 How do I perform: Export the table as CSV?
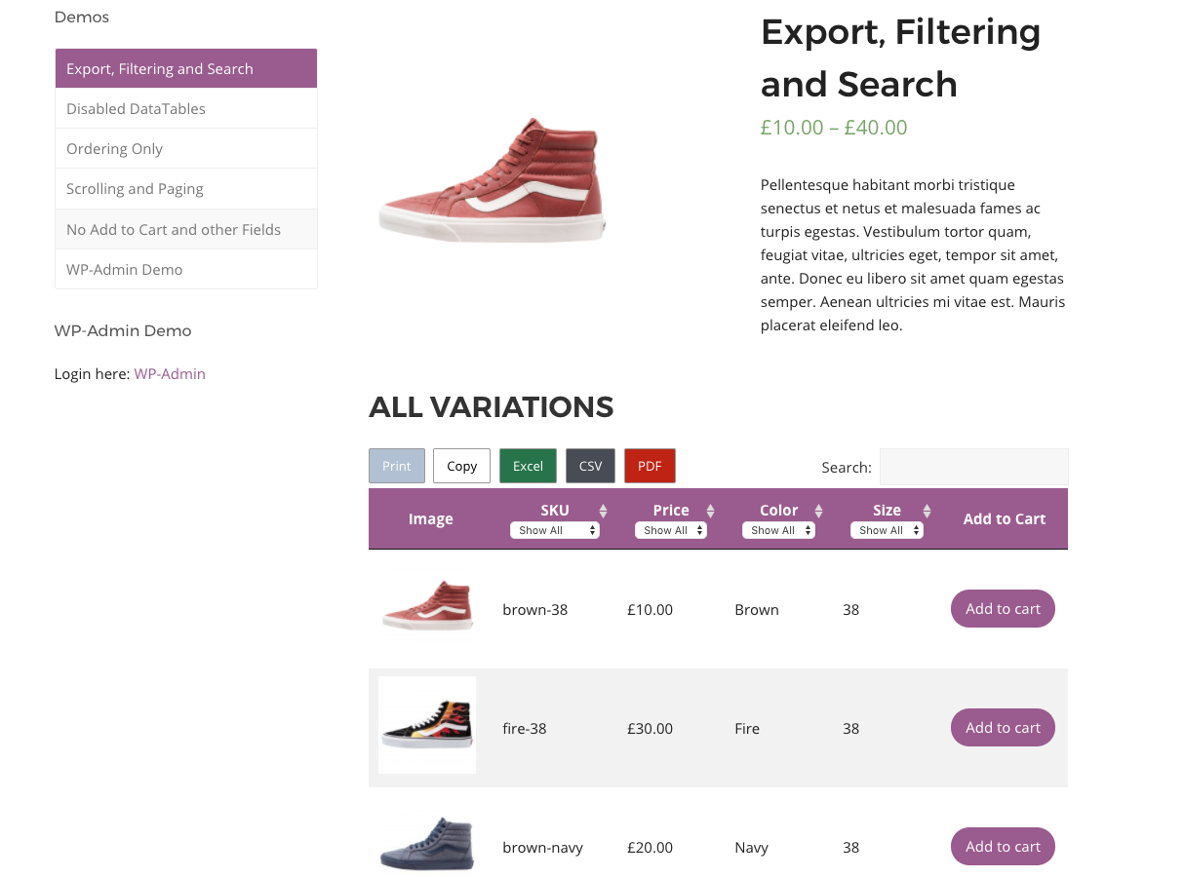coord(590,466)
